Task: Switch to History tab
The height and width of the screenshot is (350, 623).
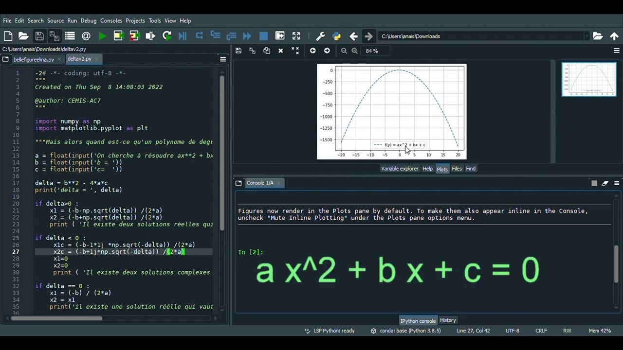Action: point(448,320)
